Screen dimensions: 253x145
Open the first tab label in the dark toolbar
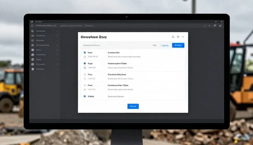[46, 26]
